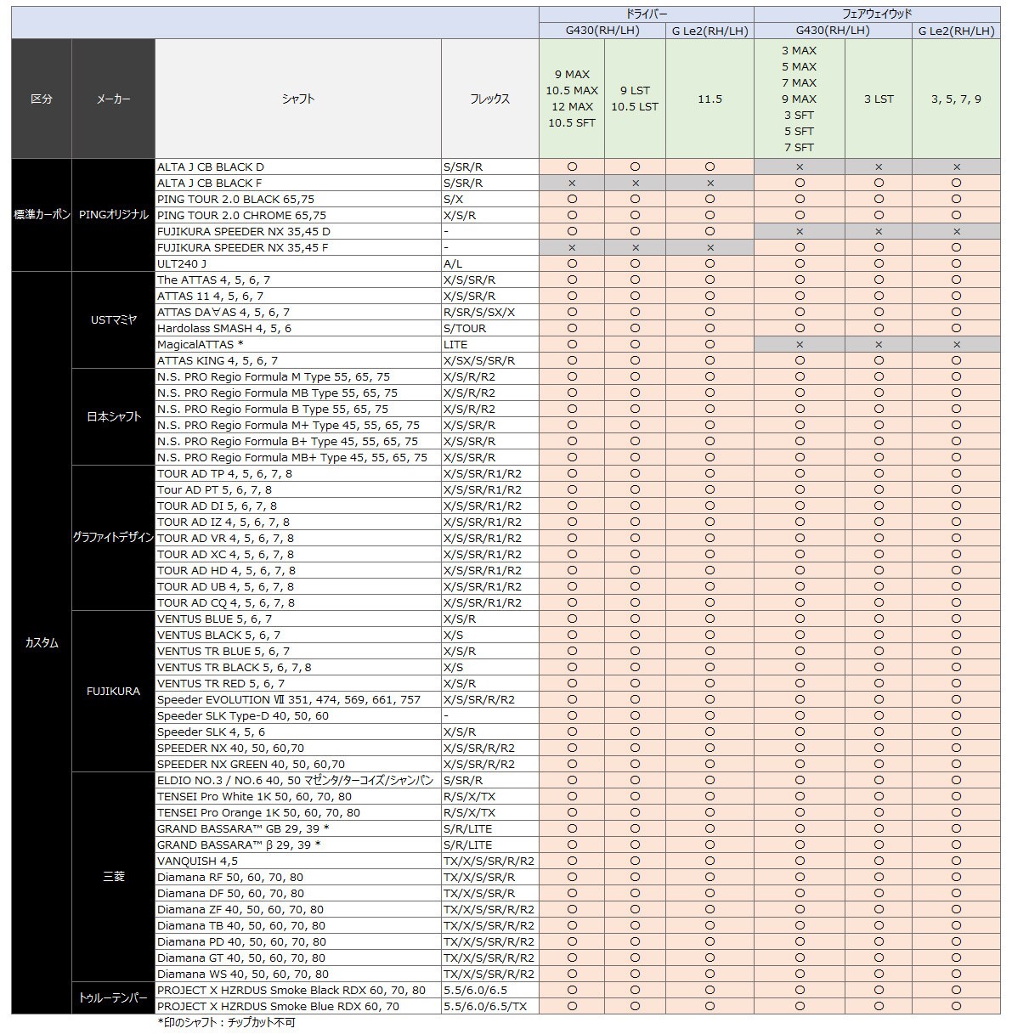Click the 5.5/6.0/6.5/TX flex value

point(485,1007)
